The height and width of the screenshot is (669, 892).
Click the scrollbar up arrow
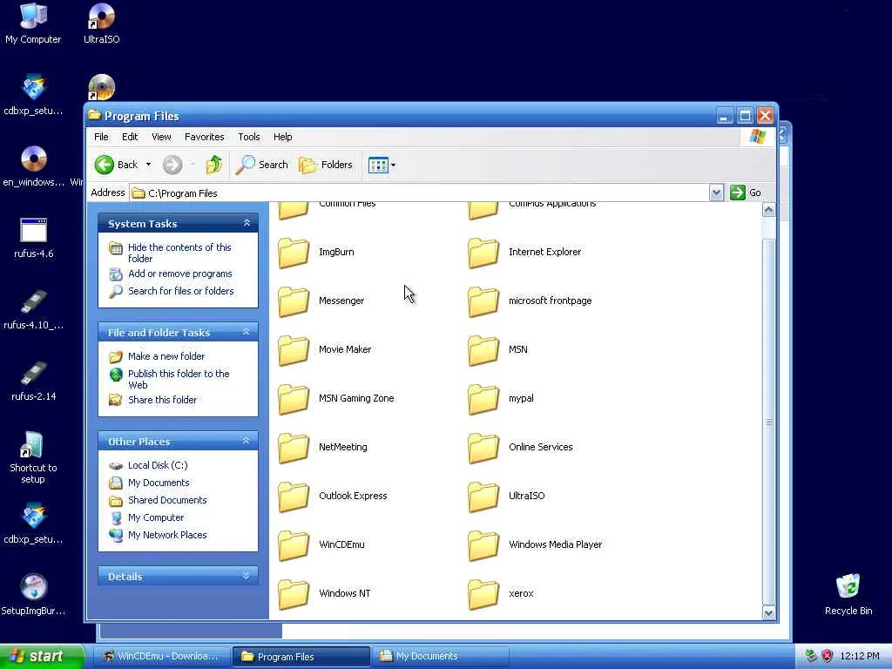point(768,209)
